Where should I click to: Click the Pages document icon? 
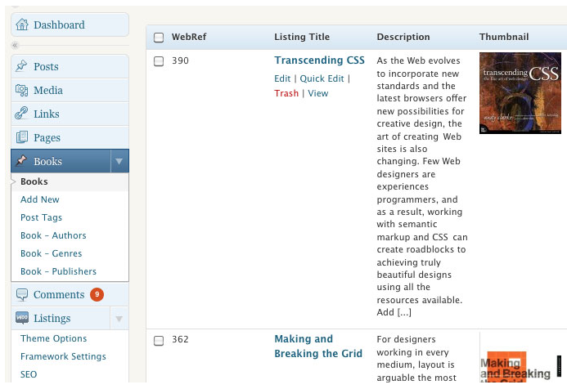(22, 137)
